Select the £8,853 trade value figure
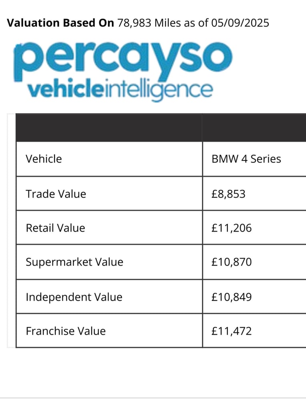The width and height of the screenshot is (306, 410). point(228,194)
